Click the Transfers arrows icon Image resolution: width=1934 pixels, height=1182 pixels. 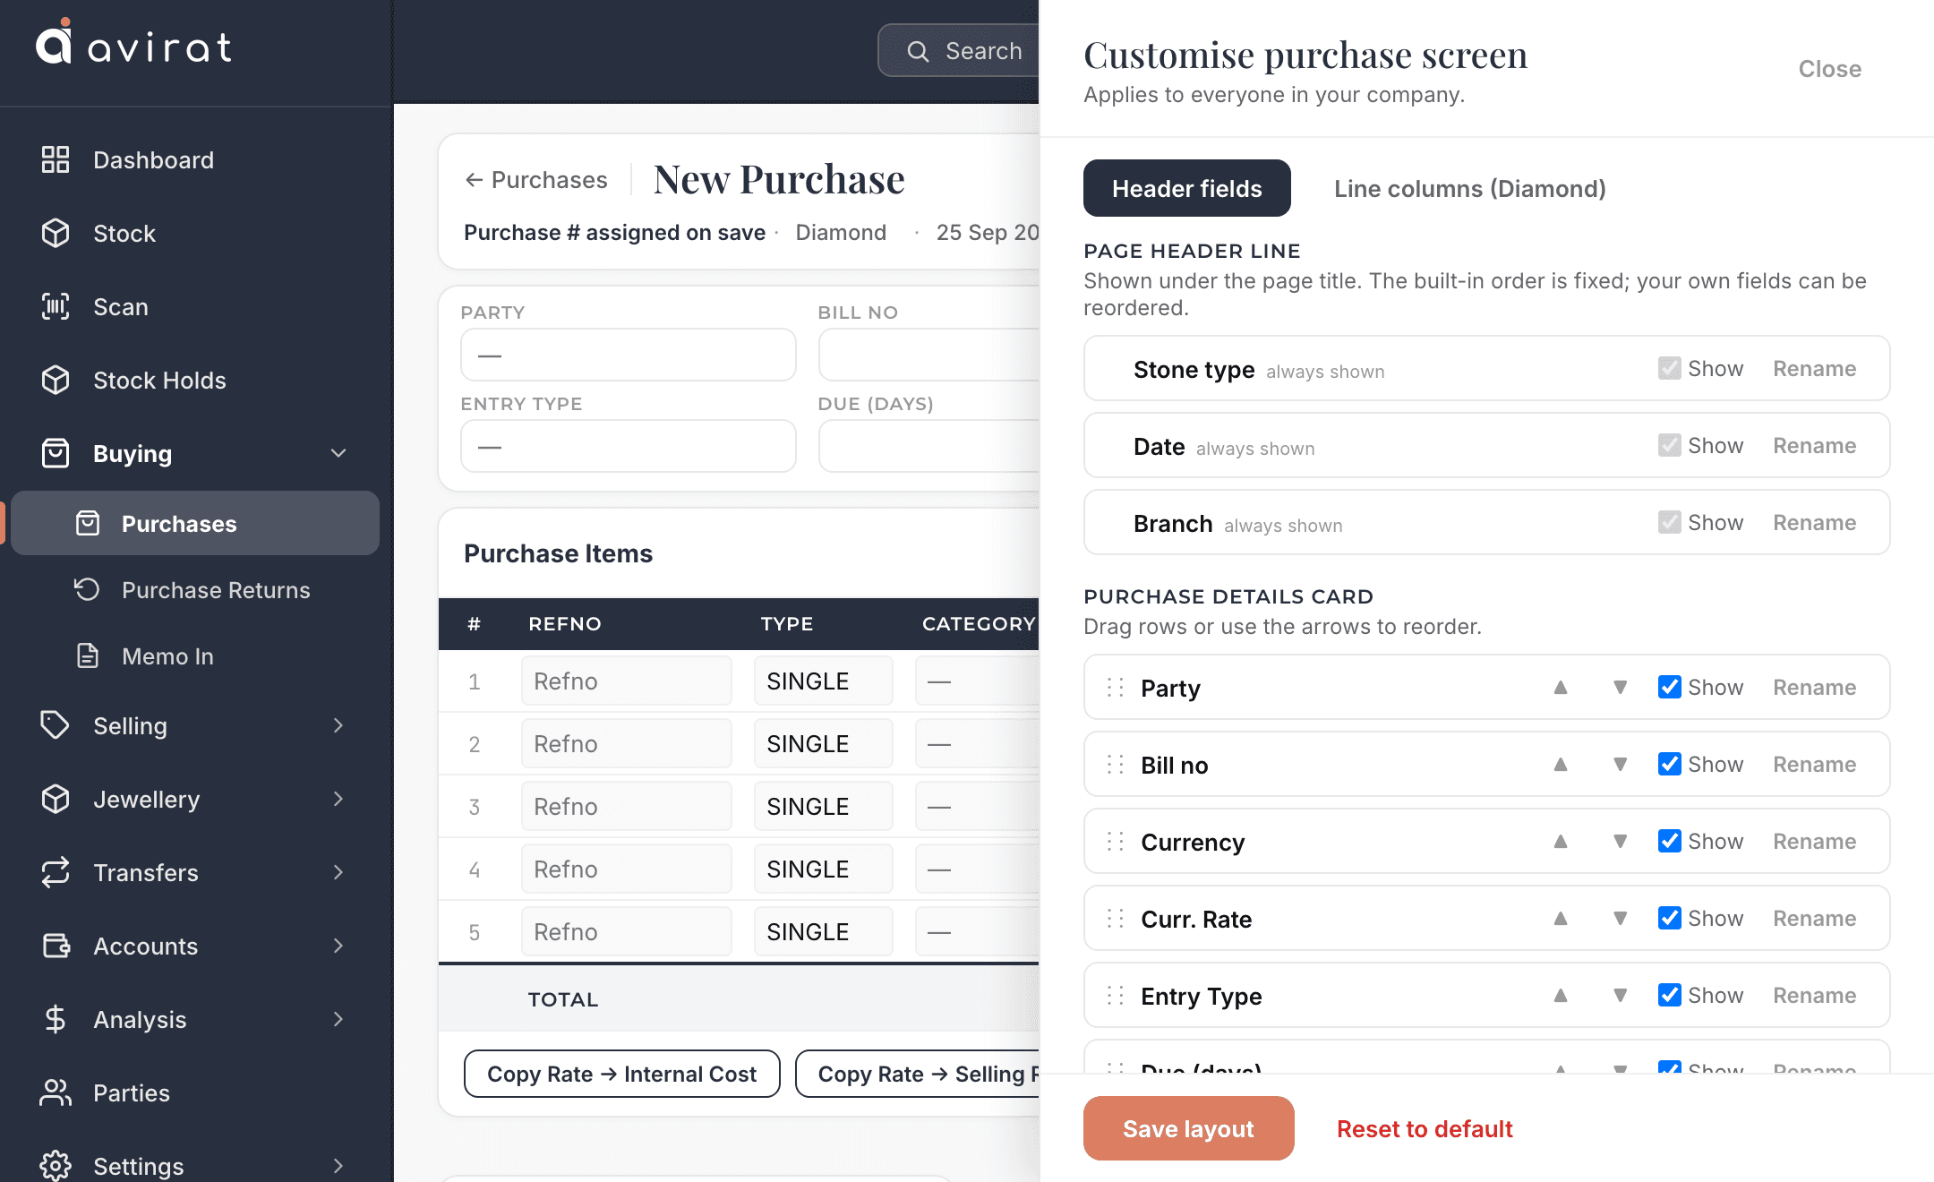56,873
